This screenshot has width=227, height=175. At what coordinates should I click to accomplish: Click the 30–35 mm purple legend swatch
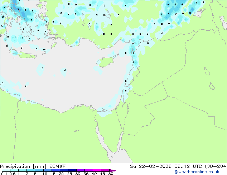click(80, 170)
